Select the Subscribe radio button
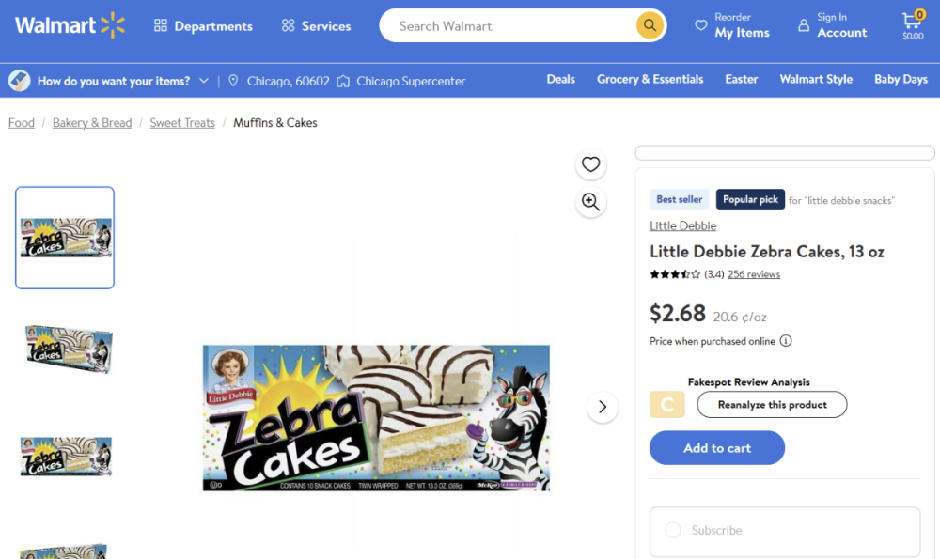 pyautogui.click(x=673, y=530)
